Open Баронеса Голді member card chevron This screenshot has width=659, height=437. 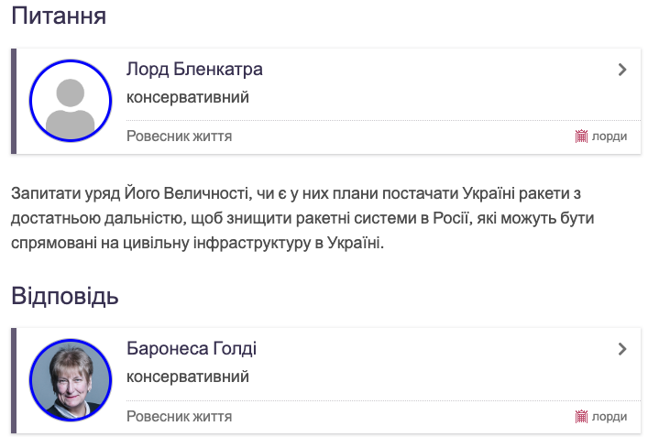pyautogui.click(x=622, y=349)
